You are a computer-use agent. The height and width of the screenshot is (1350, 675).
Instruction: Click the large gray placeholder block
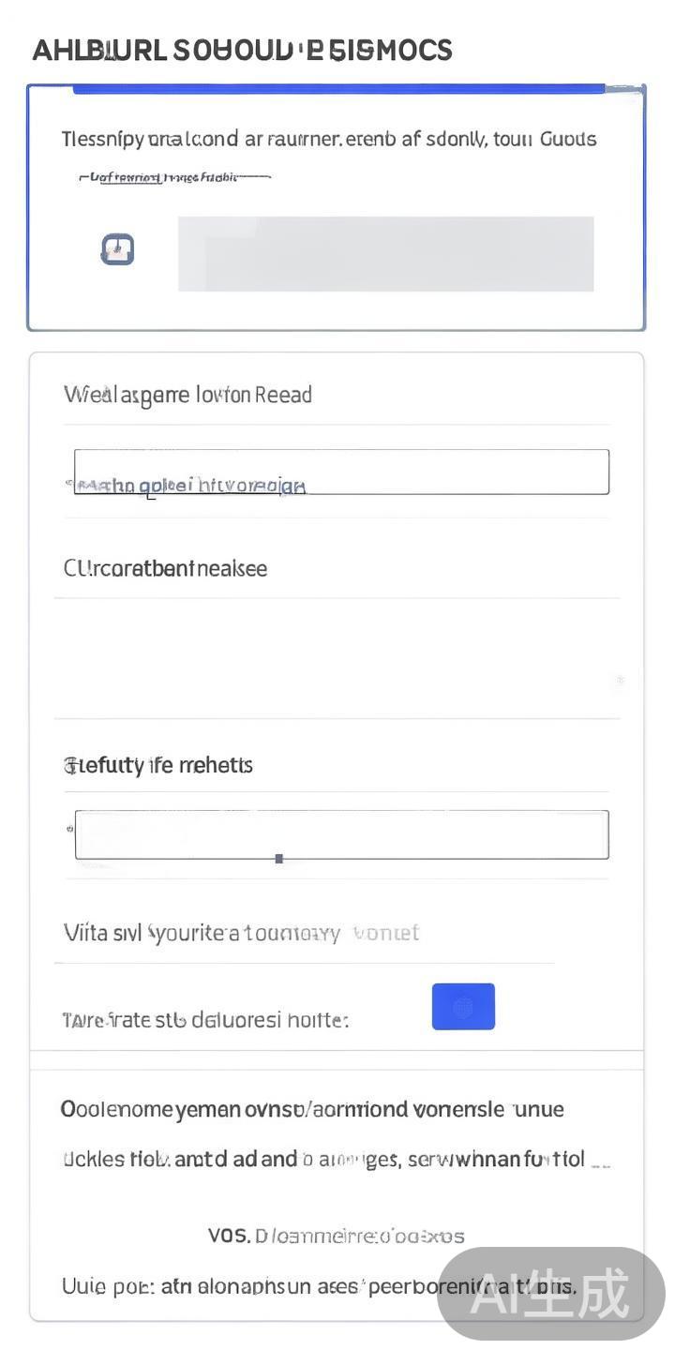[385, 254]
